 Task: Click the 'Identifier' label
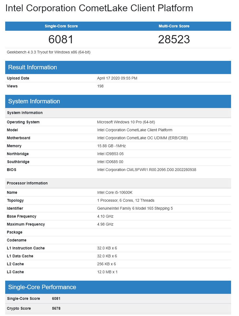pyautogui.click(x=15, y=208)
